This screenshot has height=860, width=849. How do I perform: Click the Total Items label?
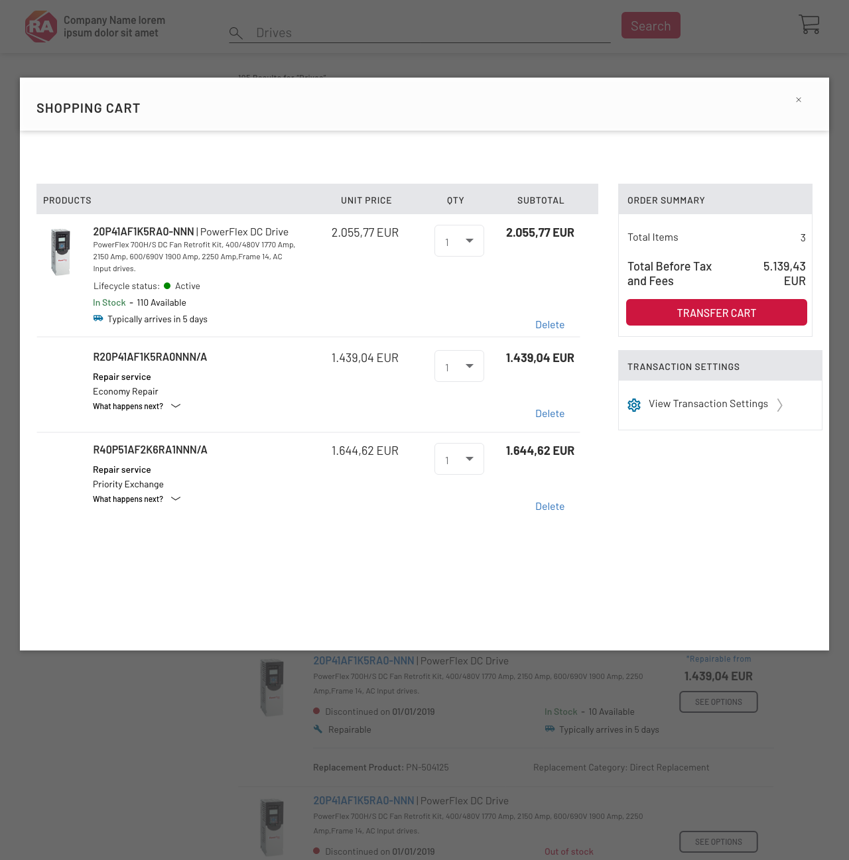653,237
